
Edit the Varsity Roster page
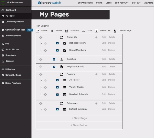pyautogui.click(x=104, y=87)
